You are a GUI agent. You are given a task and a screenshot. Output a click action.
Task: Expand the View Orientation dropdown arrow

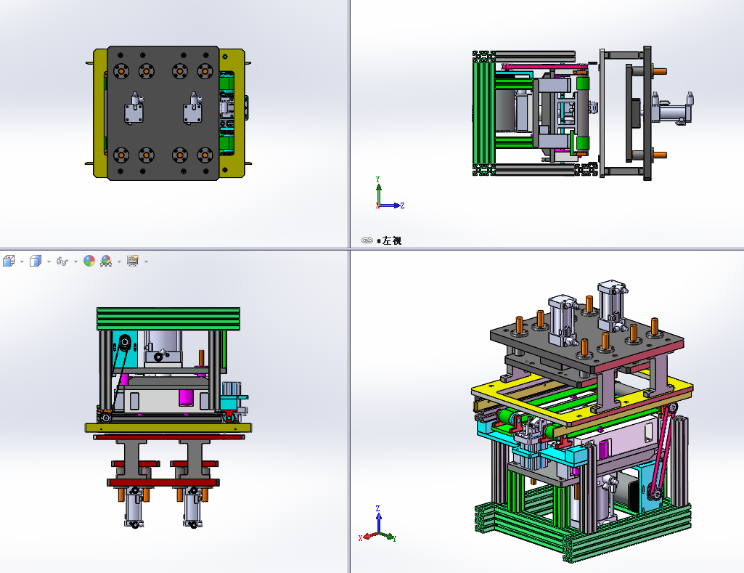point(22,261)
